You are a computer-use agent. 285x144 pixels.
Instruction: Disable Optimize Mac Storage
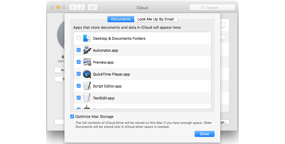[x=72, y=116]
